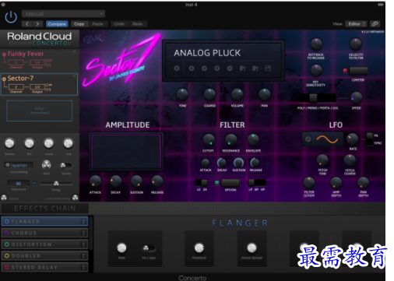Click the Panic knob button
The image size is (394, 281).
coord(46,164)
